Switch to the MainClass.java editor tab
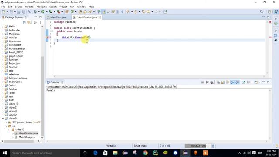Screen dimensions: 279x157 coord(58,17)
